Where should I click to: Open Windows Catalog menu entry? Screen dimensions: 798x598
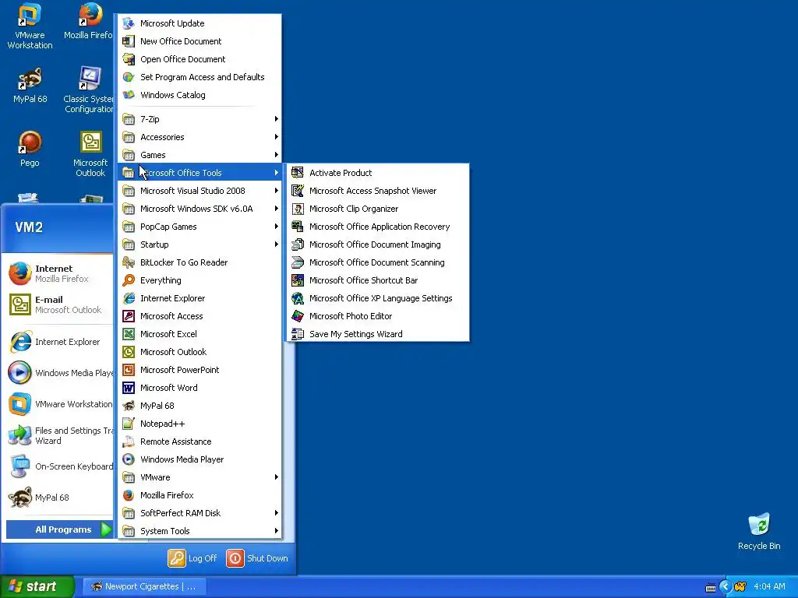[x=199, y=95]
